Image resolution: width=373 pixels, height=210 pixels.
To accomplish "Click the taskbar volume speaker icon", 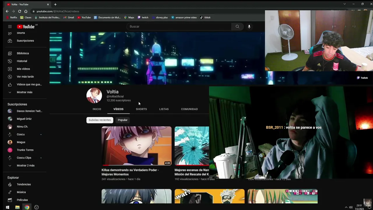I will 351,207.
